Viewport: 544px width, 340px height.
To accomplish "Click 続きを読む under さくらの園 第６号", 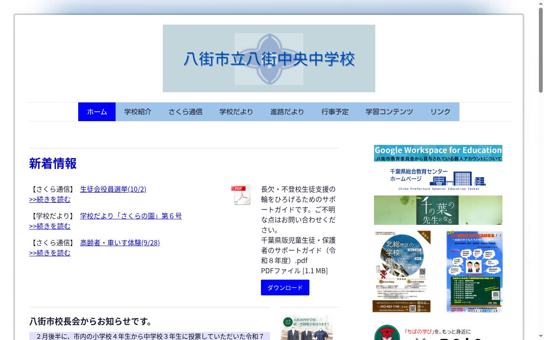I will tap(50, 226).
